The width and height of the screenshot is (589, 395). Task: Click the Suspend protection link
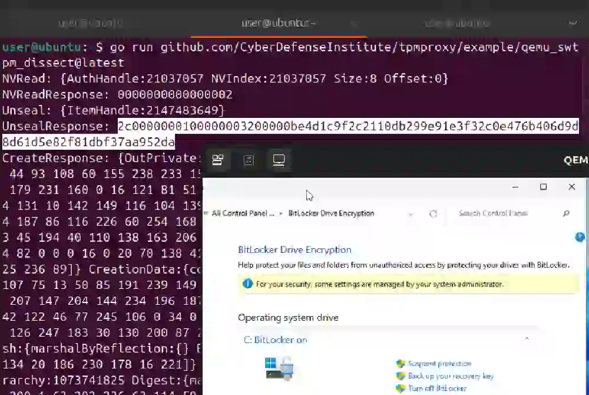pyautogui.click(x=439, y=364)
